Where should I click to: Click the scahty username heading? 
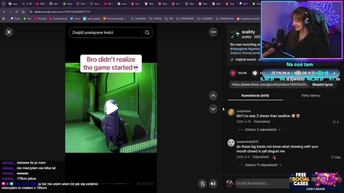(x=248, y=32)
